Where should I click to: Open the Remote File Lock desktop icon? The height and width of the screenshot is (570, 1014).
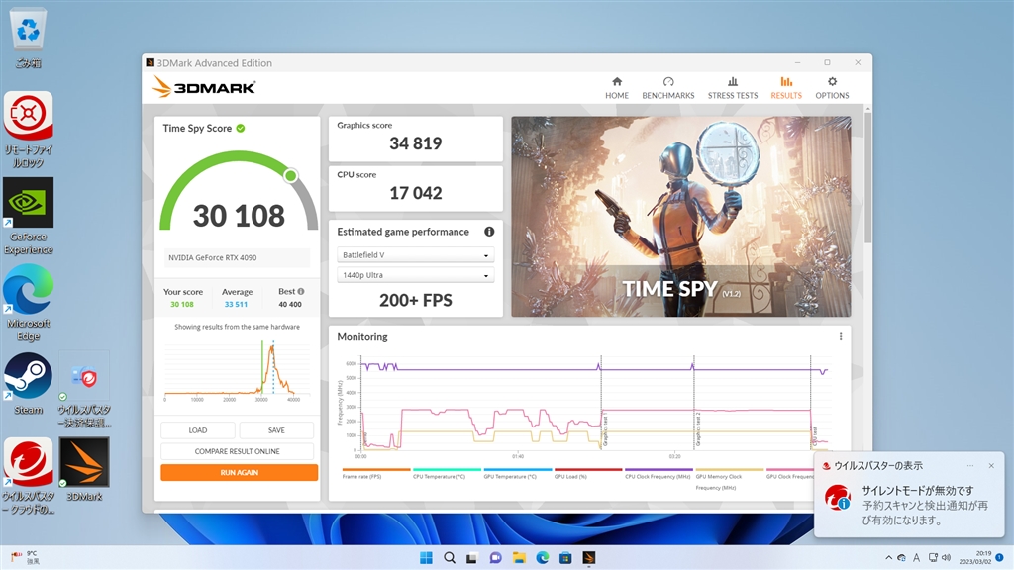pyautogui.click(x=28, y=130)
